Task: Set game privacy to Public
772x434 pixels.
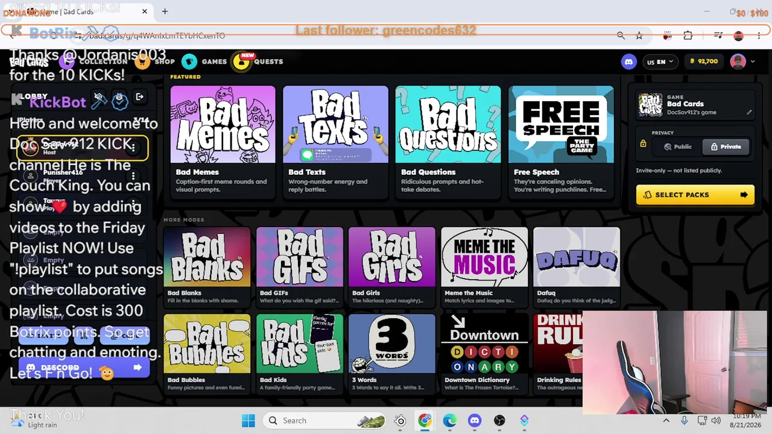Action: click(x=678, y=146)
